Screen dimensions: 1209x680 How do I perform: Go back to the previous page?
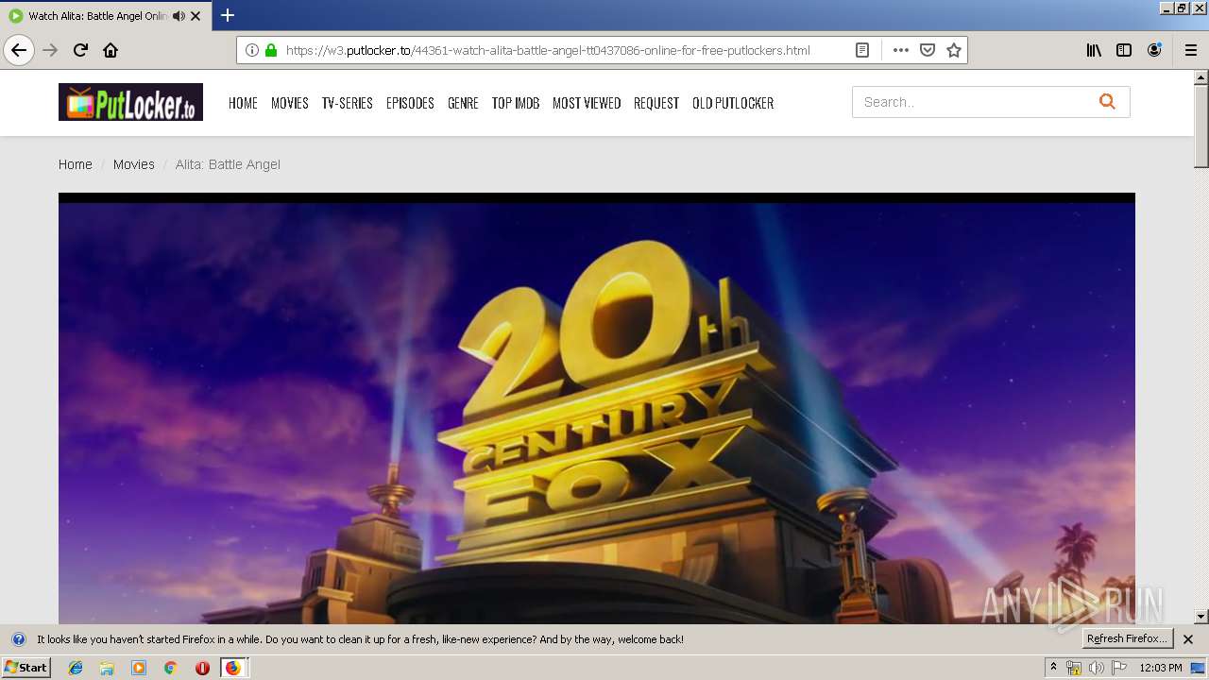click(x=19, y=50)
